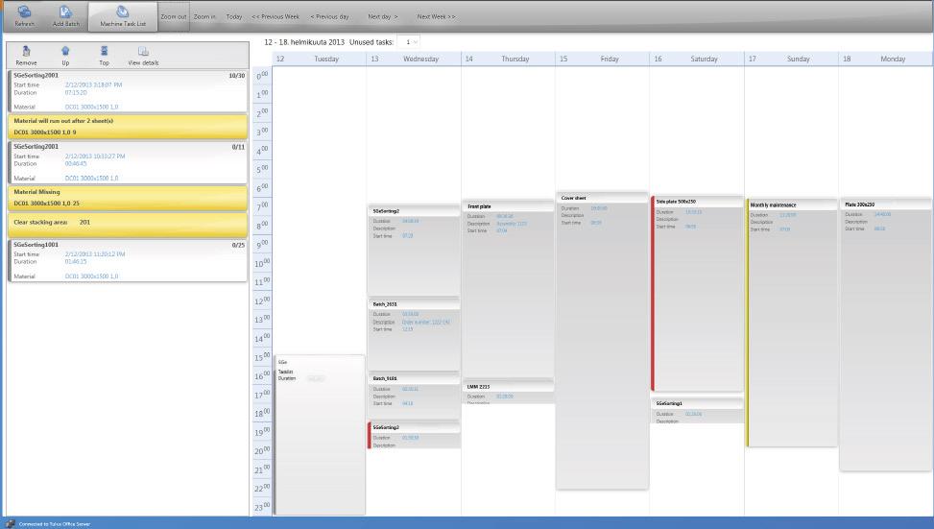Select the Cover sheet task on Friday
Viewport: 934px width, 529px height.
[x=602, y=198]
